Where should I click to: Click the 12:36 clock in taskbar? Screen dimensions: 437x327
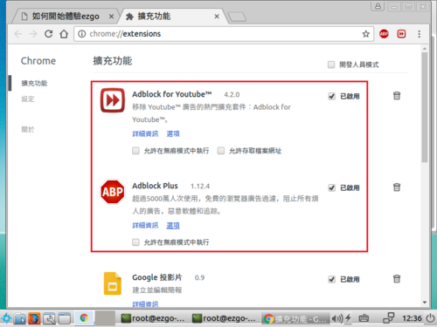tap(412, 318)
